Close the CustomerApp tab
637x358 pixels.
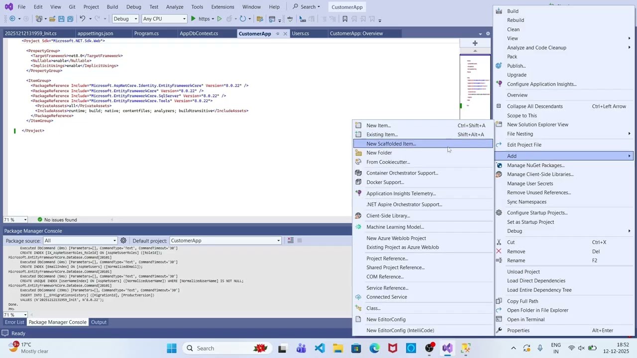tap(285, 33)
